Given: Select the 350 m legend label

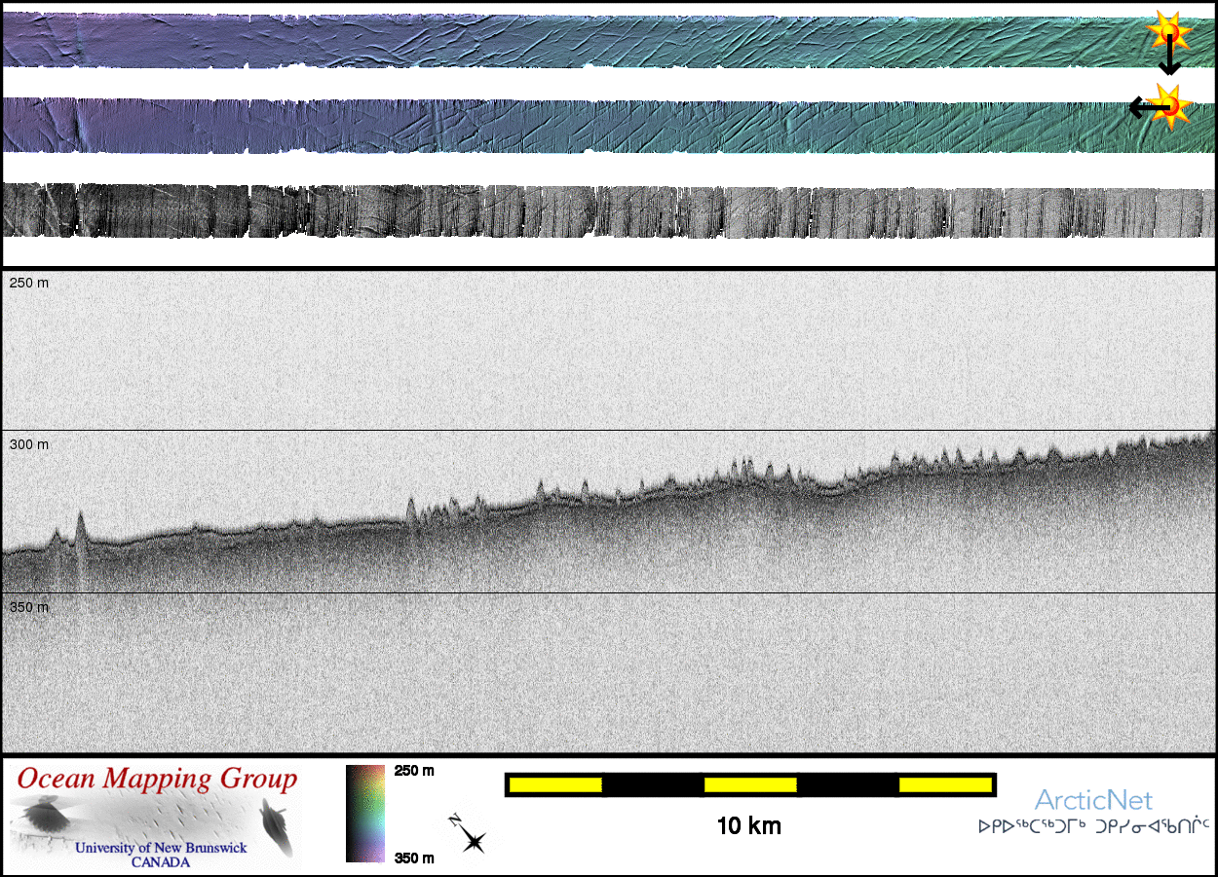Looking at the screenshot, I should [413, 858].
